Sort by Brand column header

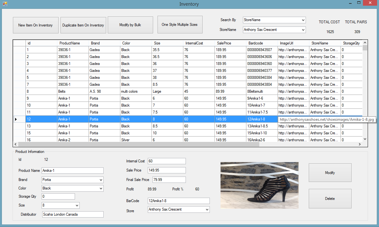[x=104, y=43]
